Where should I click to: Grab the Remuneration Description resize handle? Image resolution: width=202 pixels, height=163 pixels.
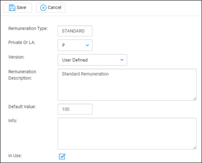pyautogui.click(x=194, y=99)
